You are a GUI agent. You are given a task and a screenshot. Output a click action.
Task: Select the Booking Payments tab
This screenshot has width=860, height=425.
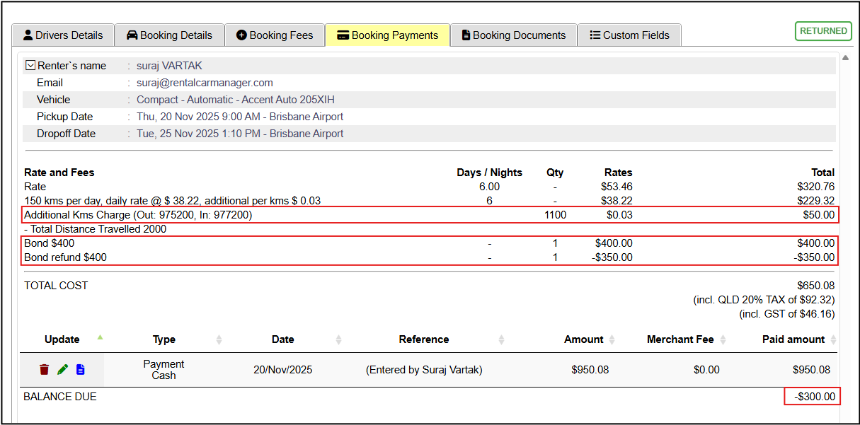click(387, 35)
